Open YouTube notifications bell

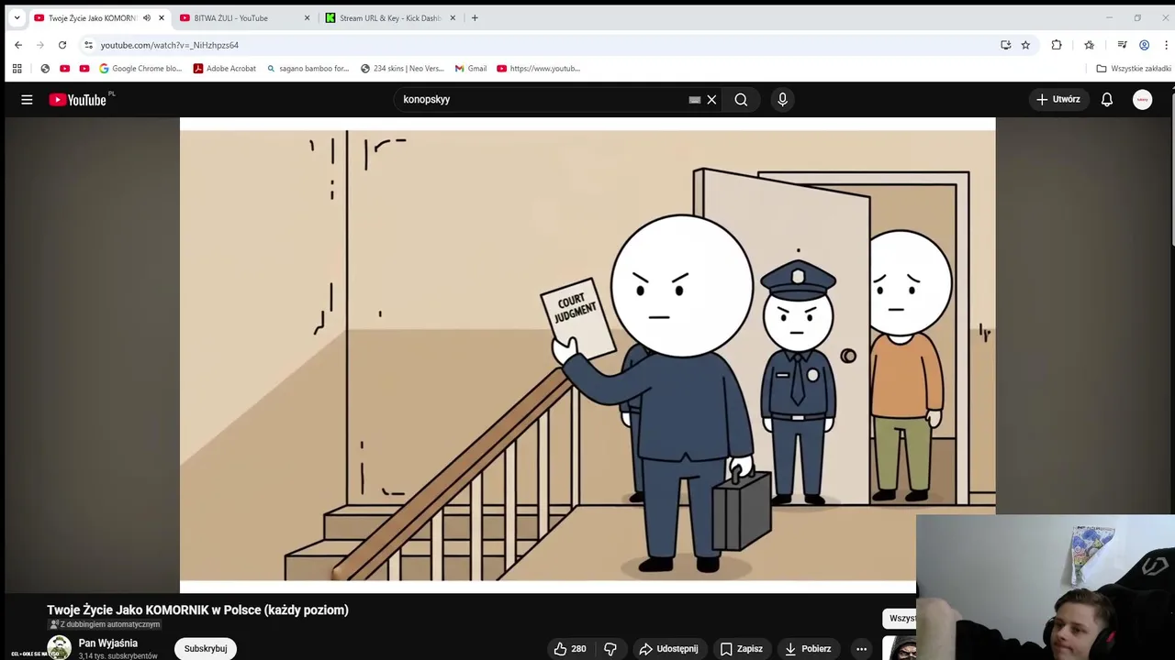(1107, 99)
